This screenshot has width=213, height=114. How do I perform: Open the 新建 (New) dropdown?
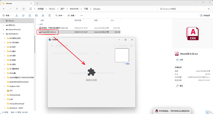[x=6, y=16]
